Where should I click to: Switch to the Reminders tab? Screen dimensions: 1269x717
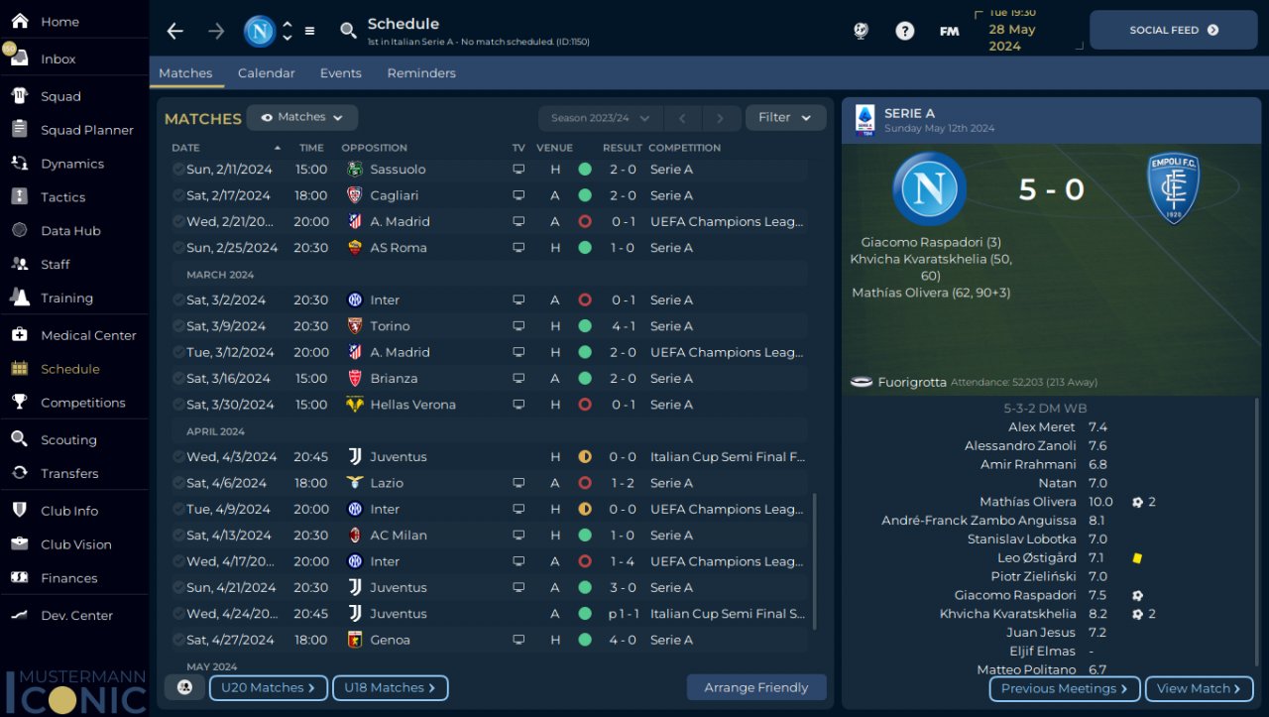click(x=421, y=73)
